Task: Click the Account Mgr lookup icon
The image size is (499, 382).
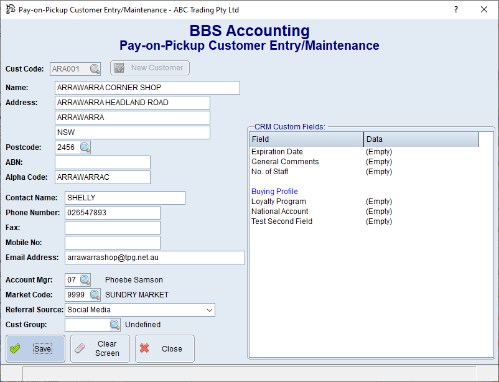Action: pyautogui.click(x=85, y=280)
